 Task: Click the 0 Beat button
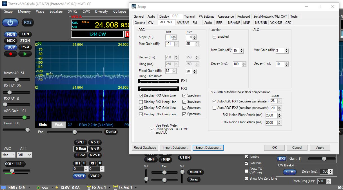[81, 149]
